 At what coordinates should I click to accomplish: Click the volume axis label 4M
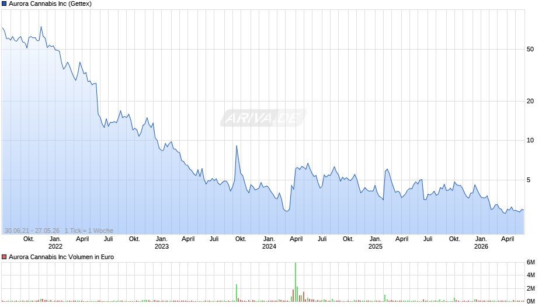[531, 275]
